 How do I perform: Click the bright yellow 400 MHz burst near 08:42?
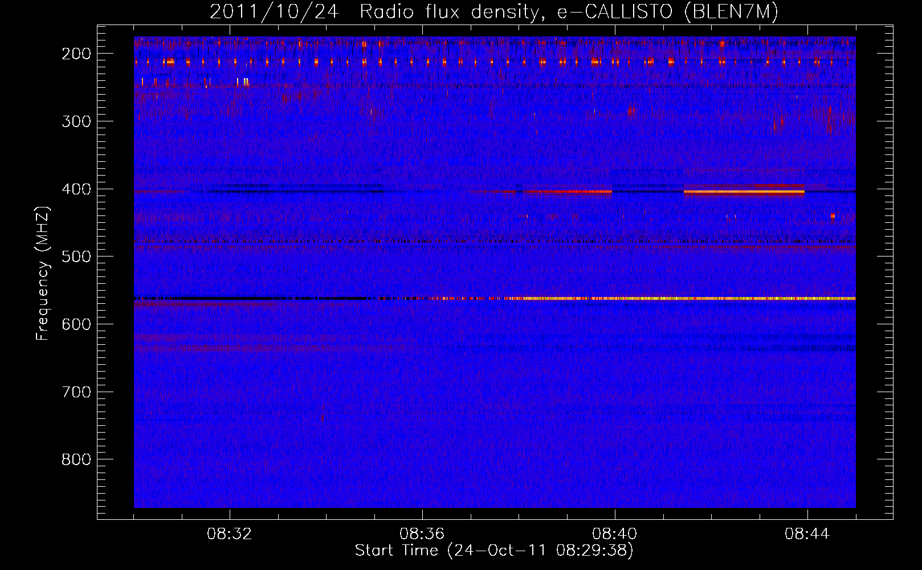click(744, 192)
